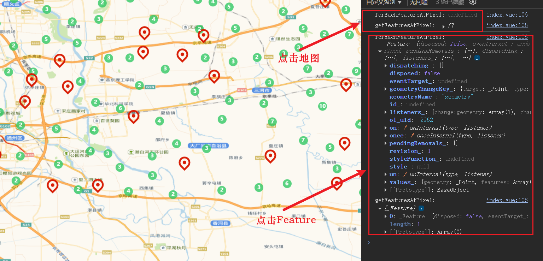Open the 自定义级别 log level dropdown
The image size is (543, 261).
(384, 2)
